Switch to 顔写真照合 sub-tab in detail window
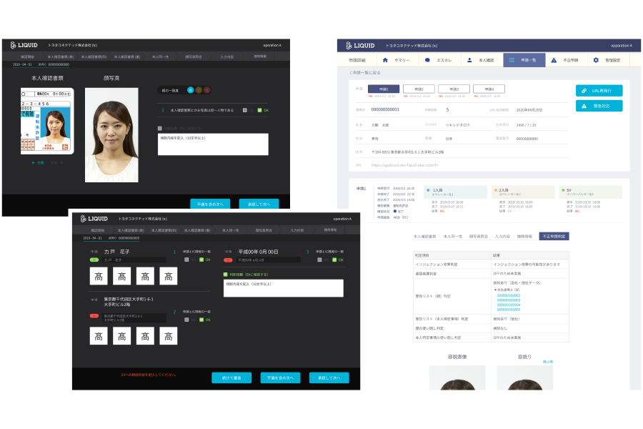Viewport: 643px width, 429px height. pyautogui.click(x=479, y=237)
